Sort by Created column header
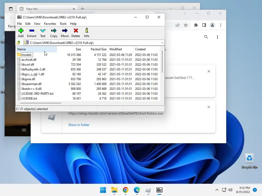Viewport: 262px width, 196px height. [146, 49]
